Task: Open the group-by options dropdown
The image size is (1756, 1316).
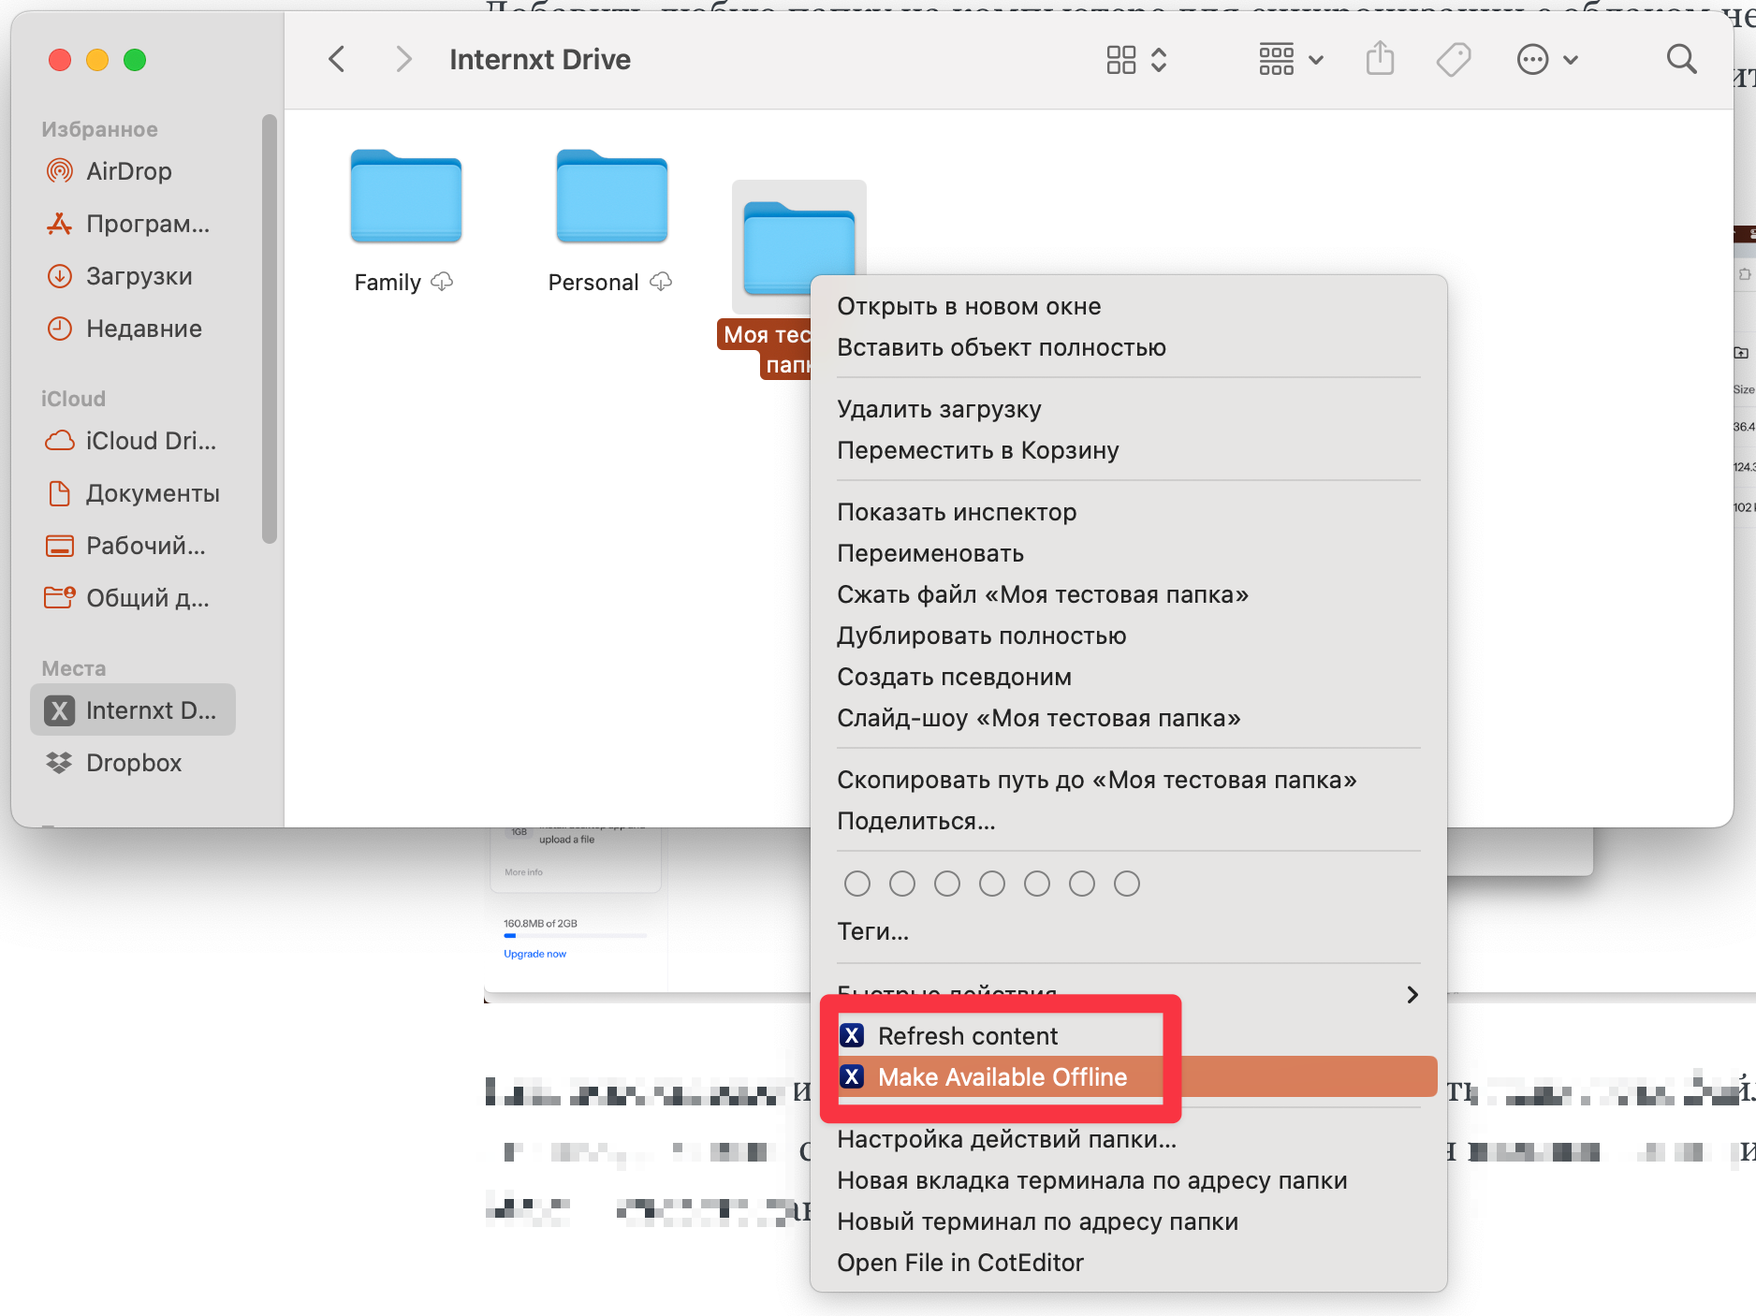Action: [x=1291, y=60]
